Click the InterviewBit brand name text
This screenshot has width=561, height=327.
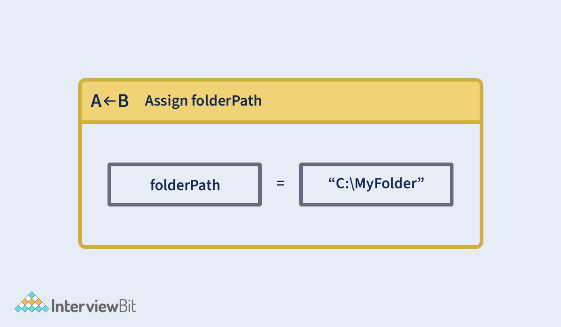click(x=93, y=306)
